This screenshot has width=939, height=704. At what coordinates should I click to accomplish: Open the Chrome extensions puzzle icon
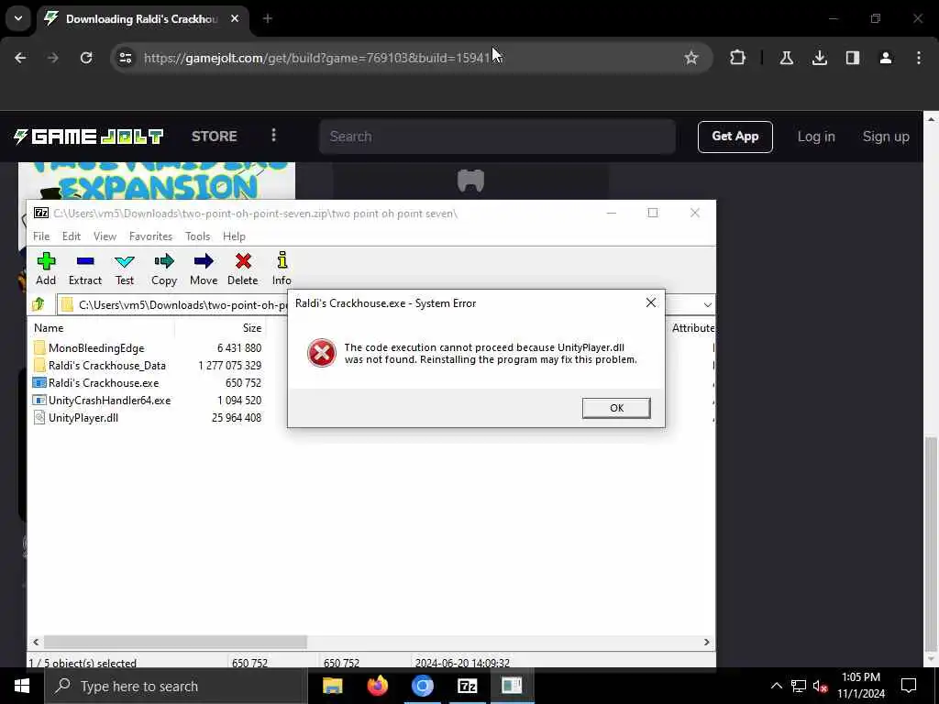(x=738, y=58)
